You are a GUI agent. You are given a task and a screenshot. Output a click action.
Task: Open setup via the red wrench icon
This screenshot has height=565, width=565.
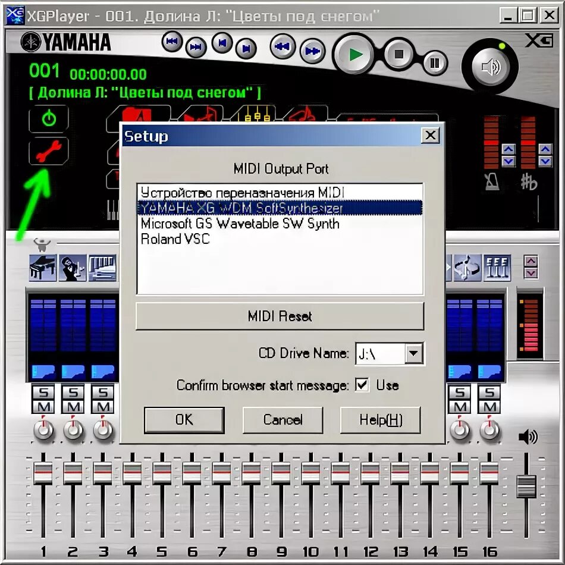point(49,150)
